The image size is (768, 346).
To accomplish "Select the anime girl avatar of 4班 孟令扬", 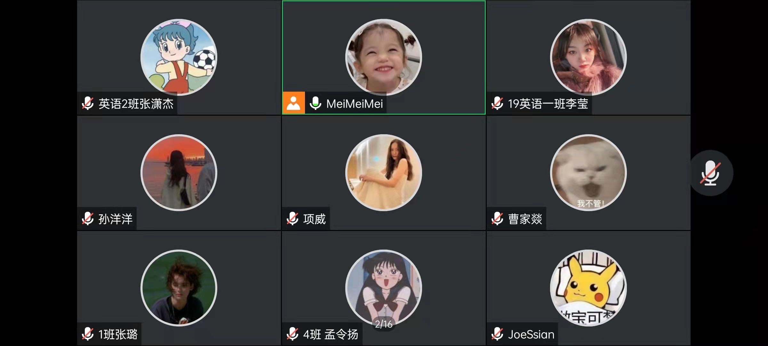I will 384,288.
